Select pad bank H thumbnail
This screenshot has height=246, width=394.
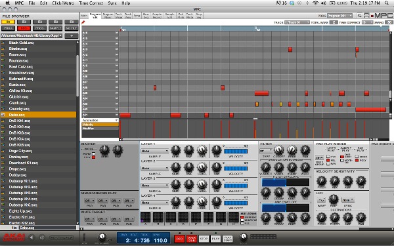(x=233, y=217)
